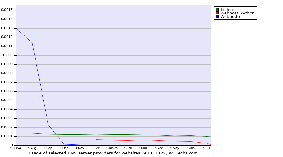283x157 pixels.
Task: Click the 0.0012 y-axis label
Action: pos(7,37)
